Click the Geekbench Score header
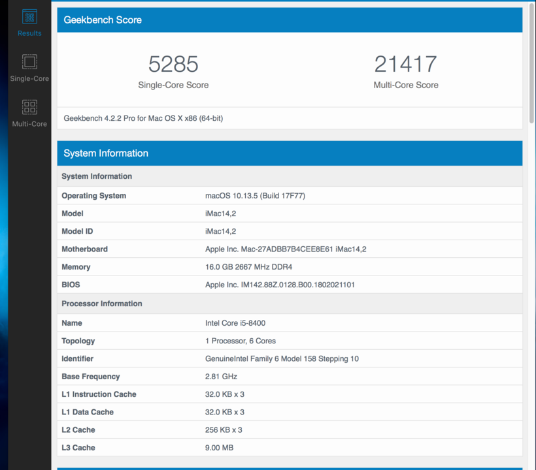The height and width of the screenshot is (470, 536). [290, 20]
